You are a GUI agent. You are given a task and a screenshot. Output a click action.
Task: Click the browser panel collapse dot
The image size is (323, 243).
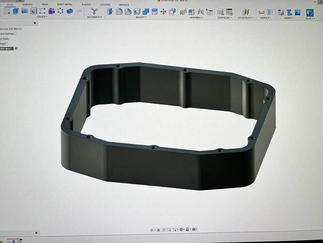pos(35,23)
